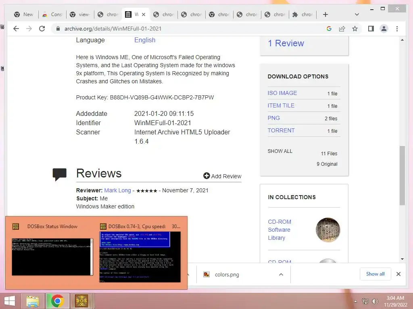Viewport: 413px width, 309px height.
Task: Go back to the previous page
Action: click(16, 29)
